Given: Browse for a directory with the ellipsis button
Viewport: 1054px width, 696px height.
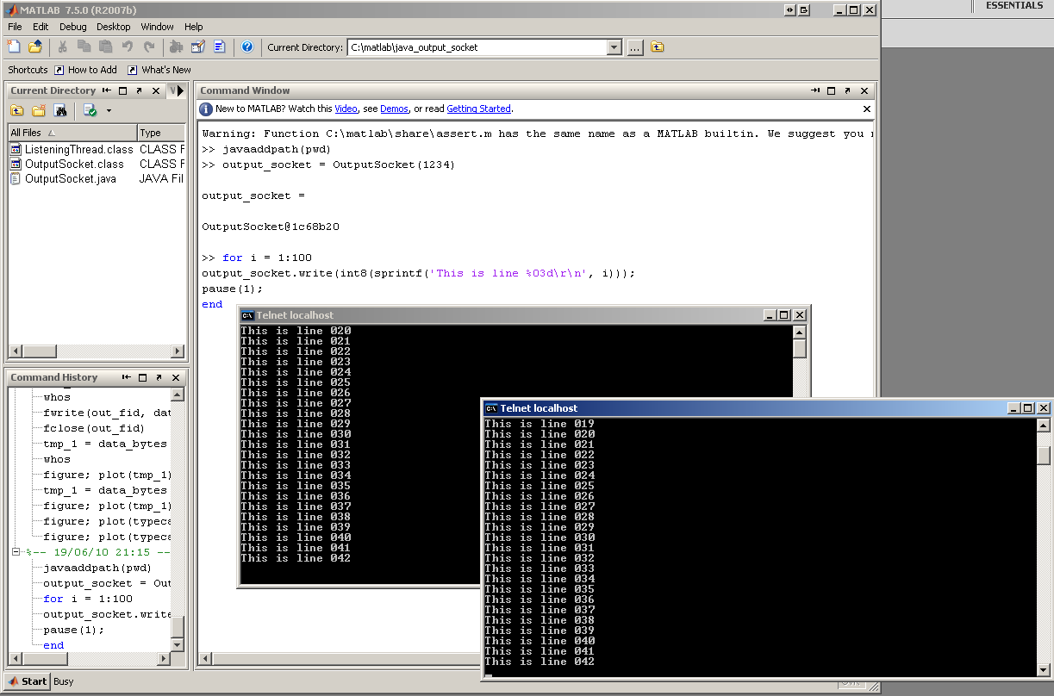Looking at the screenshot, I should pos(635,47).
